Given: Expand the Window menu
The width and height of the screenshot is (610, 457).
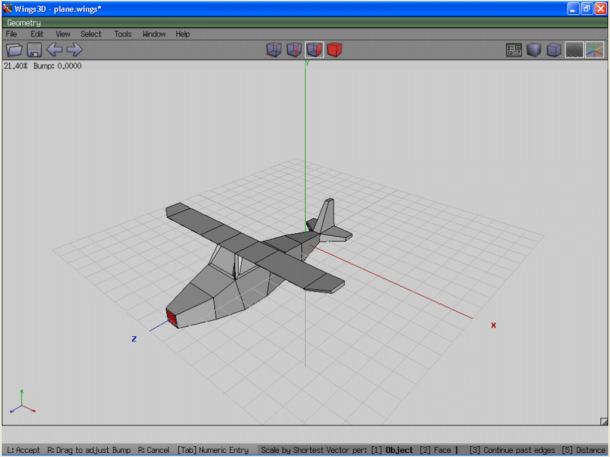Looking at the screenshot, I should (154, 34).
